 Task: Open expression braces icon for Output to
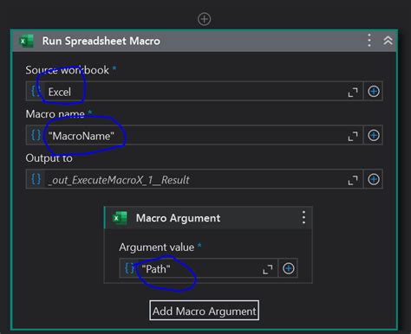[x=36, y=179]
